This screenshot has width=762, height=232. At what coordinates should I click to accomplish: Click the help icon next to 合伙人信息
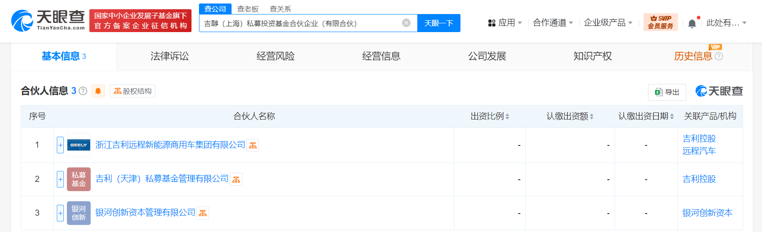point(83,91)
